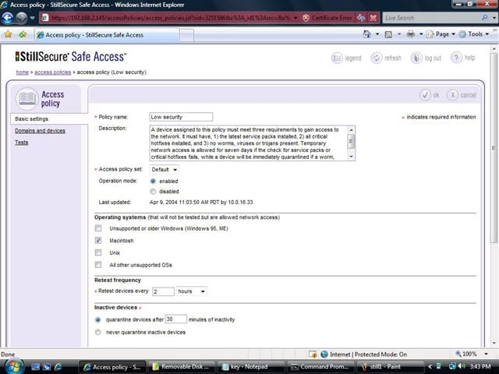Switch to still1 - Paint taskbar window
Viewport: 499px width, 374px height.
coord(391,367)
